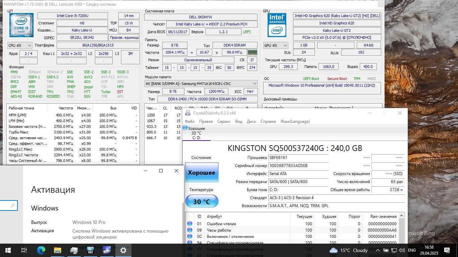This screenshot has width=458, height=257.
Task: Click the 30 °C temperature button
Action: (202, 201)
